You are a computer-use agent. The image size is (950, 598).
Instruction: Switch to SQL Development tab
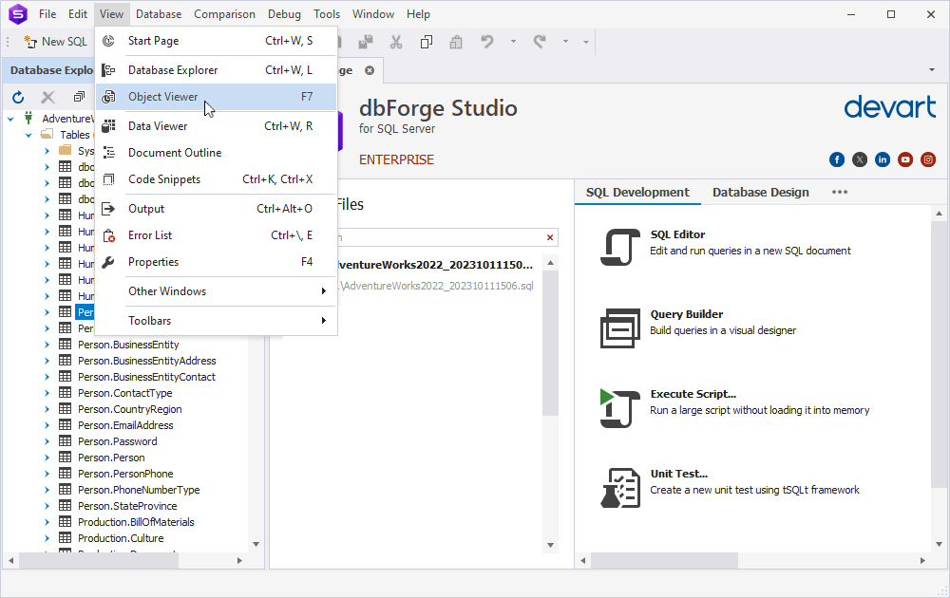[637, 193]
